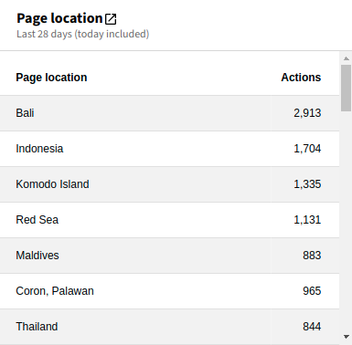
Task: Open Page location report via external link icon
Action: [111, 19]
